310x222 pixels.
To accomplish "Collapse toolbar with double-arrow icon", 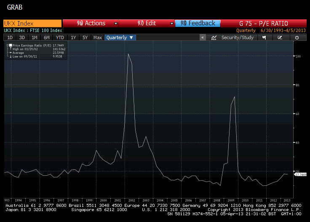I will (x=203, y=37).
